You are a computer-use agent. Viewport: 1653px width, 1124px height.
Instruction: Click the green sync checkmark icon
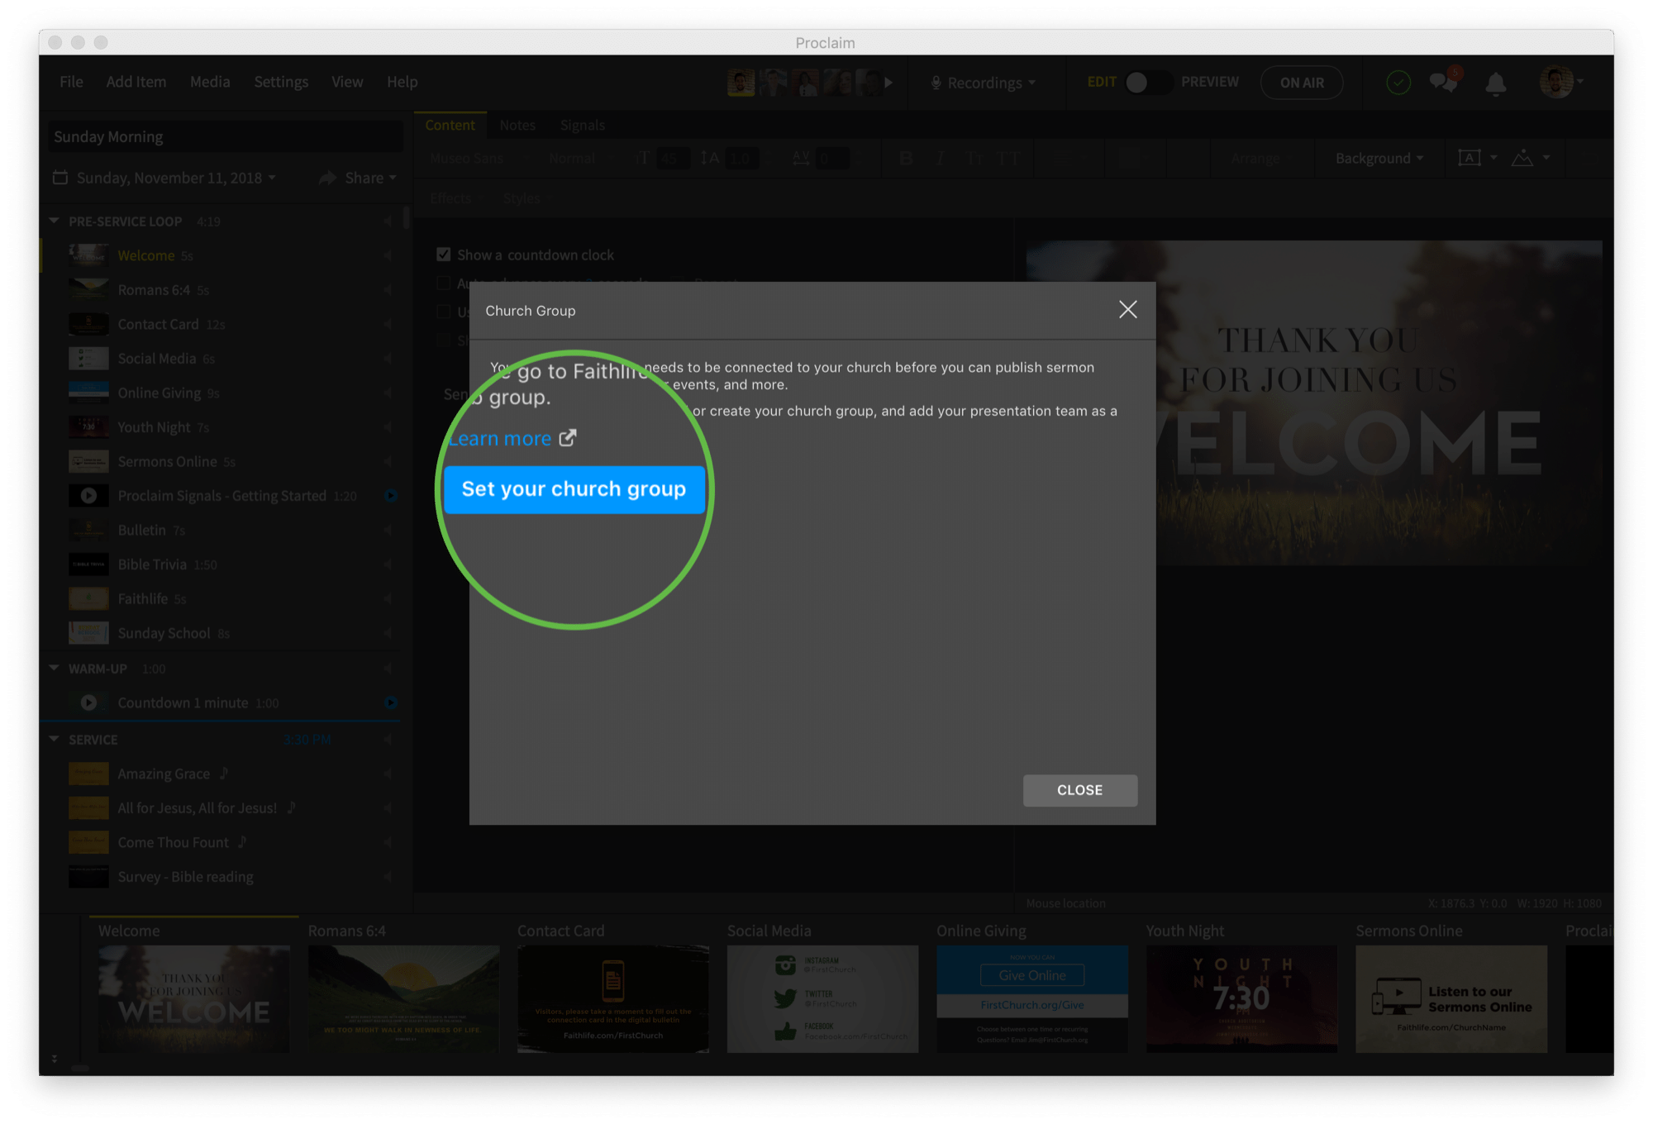(x=1398, y=83)
